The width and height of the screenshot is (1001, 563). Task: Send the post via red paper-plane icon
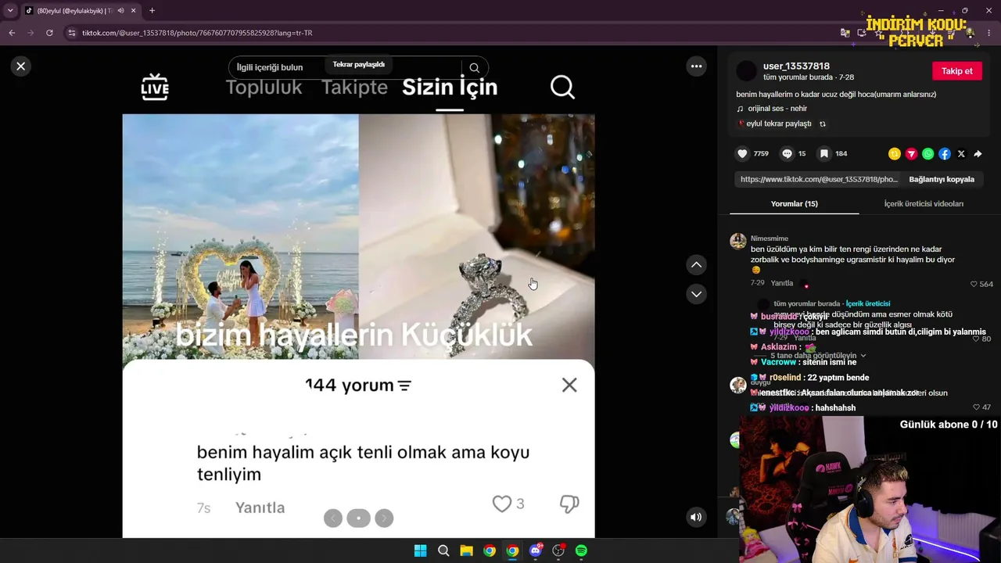coord(911,154)
